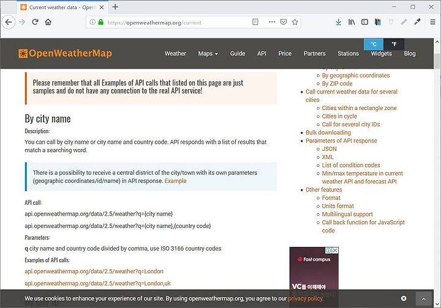Dismiss the cookie notice with the X

coord(404,298)
